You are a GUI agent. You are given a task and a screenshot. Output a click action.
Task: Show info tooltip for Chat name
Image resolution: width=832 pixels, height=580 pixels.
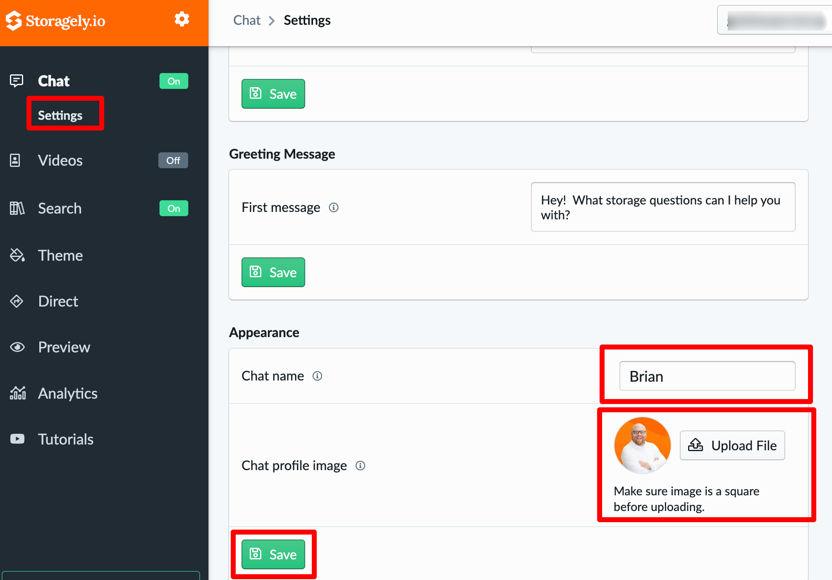pyautogui.click(x=317, y=376)
